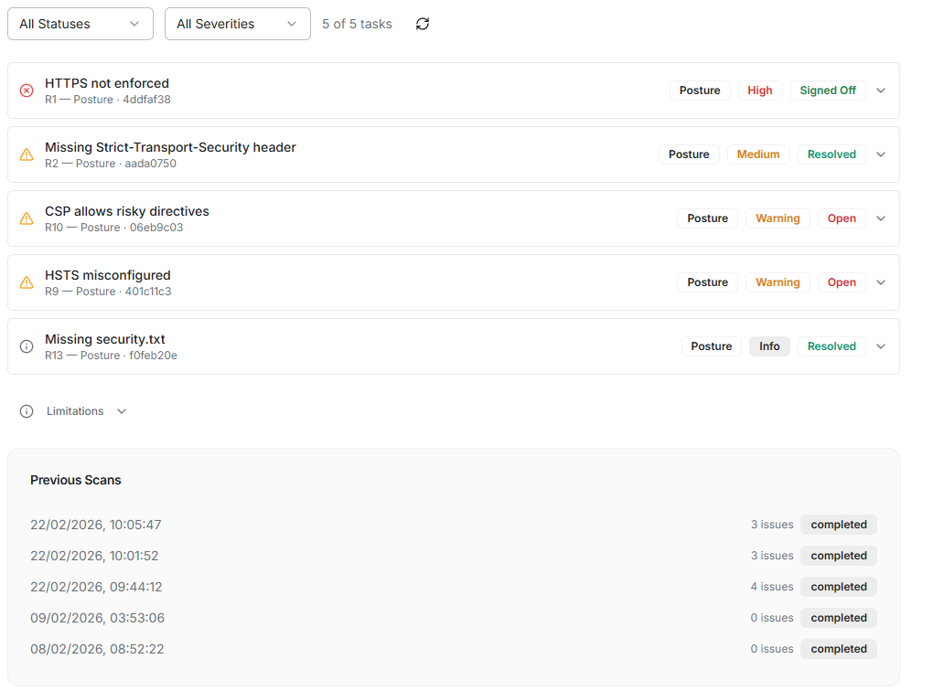The image size is (944, 691).
Task: Expand the HSTS misconfigured chevron
Action: (x=881, y=282)
